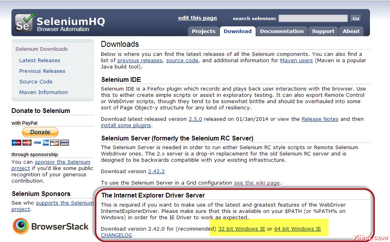Select Source Code in sidebar
The width and height of the screenshot is (390, 242).
36,82
